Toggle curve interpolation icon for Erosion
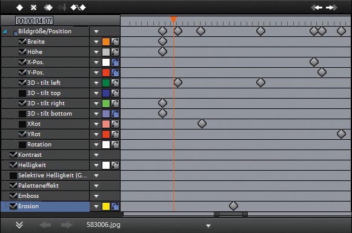Screen dimensions: 352x233 [x=115, y=206]
